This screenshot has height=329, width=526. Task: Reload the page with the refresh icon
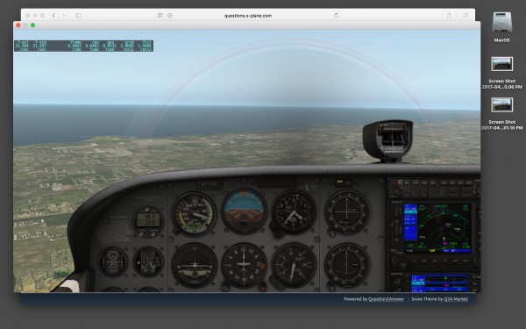click(x=336, y=16)
